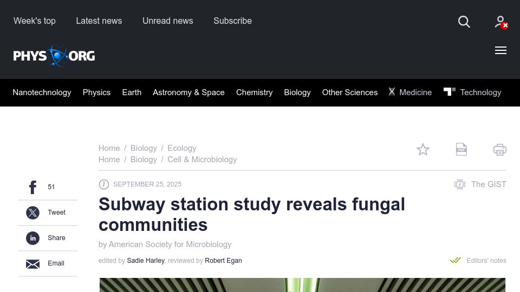Open The GIST summary

pyautogui.click(x=480, y=184)
